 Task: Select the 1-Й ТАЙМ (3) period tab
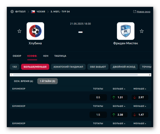pyautogui.click(x=47, y=81)
